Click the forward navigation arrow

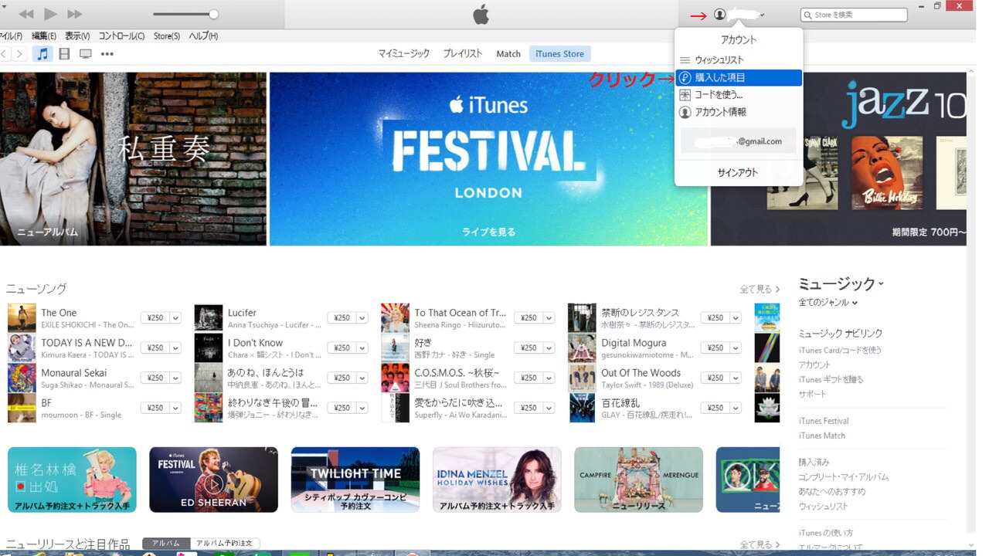pos(20,54)
